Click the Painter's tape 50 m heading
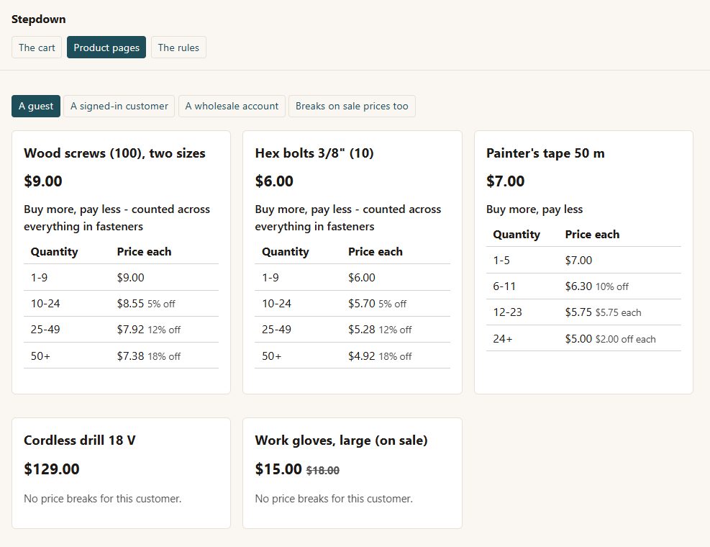The width and height of the screenshot is (710, 547). pos(545,153)
